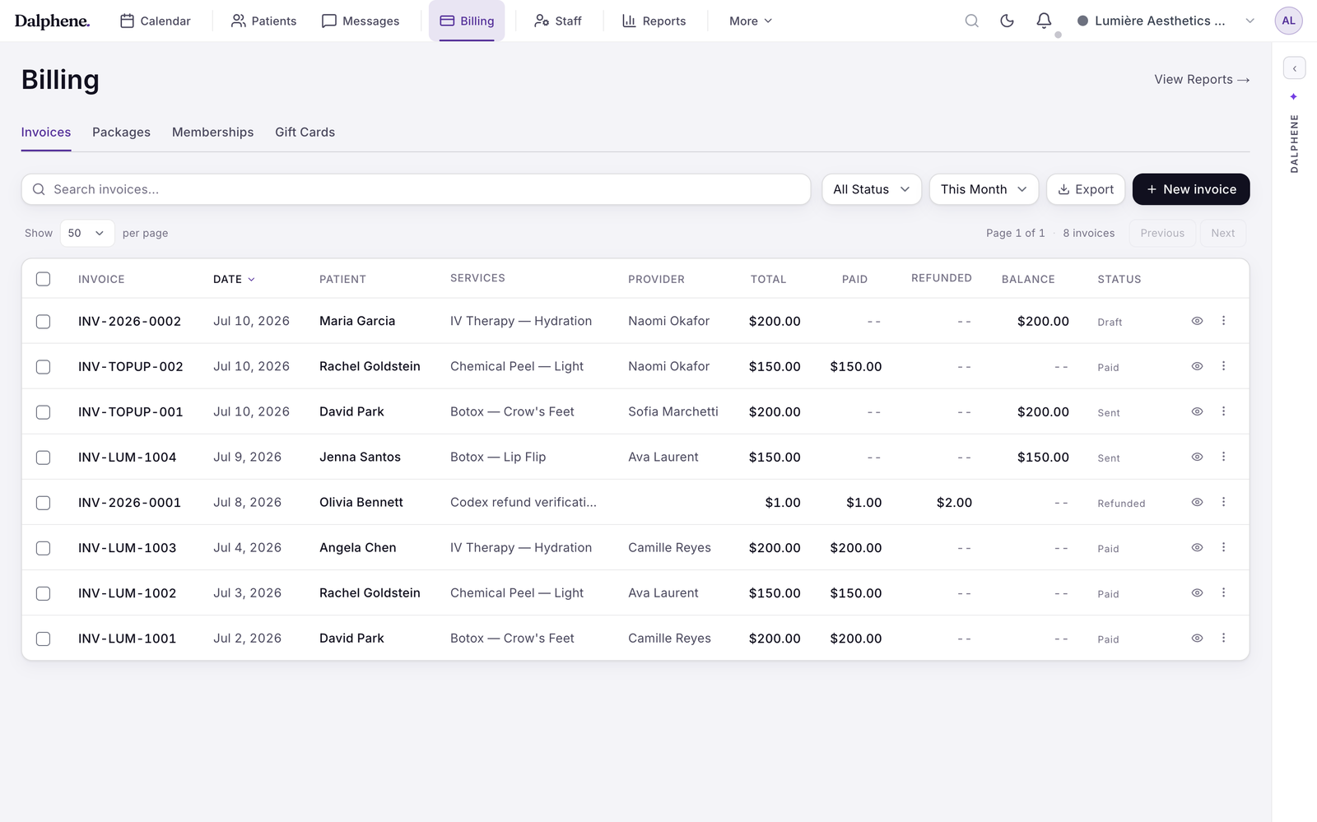
Task: Open more actions for INV-TOPUP-001
Action: coord(1223,411)
